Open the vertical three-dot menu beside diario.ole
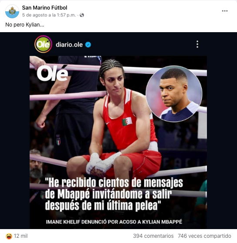This screenshot has width=237, height=243. pyautogui.click(x=197, y=44)
